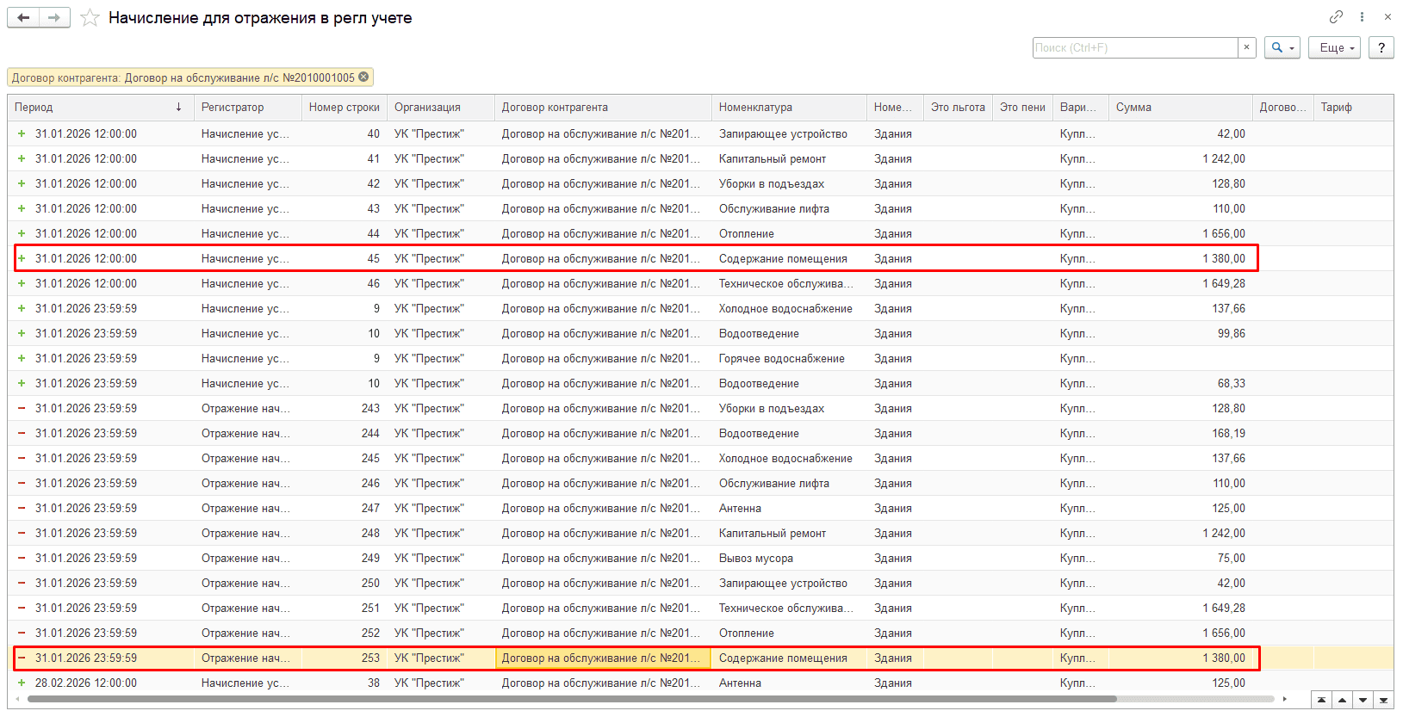
Task: Click into the Поиск search field
Action: [x=1134, y=48]
